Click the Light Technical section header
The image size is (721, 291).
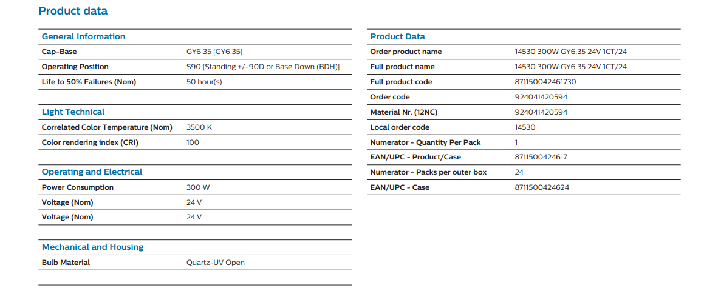point(73,112)
